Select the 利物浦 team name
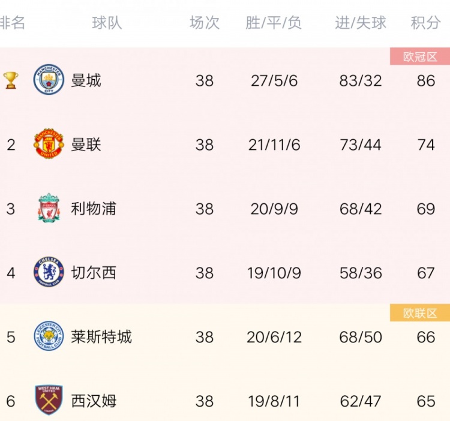This screenshot has width=450, height=421. click(94, 209)
